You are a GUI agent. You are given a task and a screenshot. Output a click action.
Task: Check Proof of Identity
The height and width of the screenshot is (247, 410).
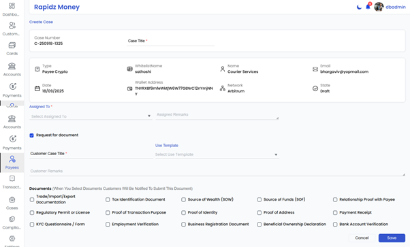coord(184,212)
